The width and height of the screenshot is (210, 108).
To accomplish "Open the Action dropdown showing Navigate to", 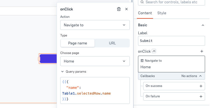I will tap(95, 25).
